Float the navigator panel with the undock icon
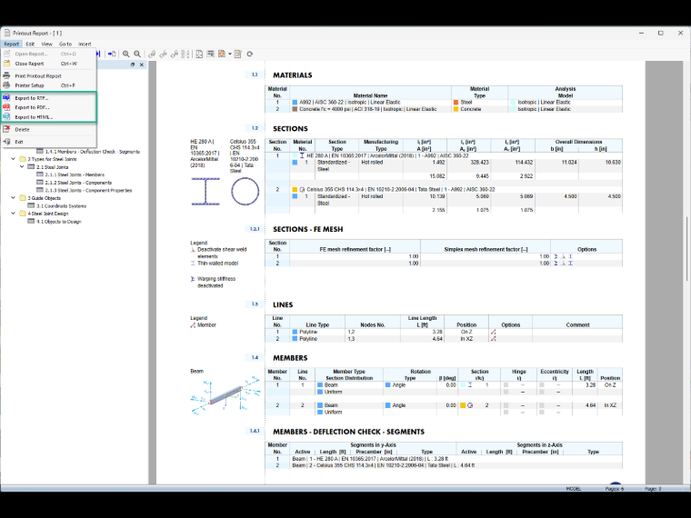The image size is (691, 518). pyautogui.click(x=133, y=65)
